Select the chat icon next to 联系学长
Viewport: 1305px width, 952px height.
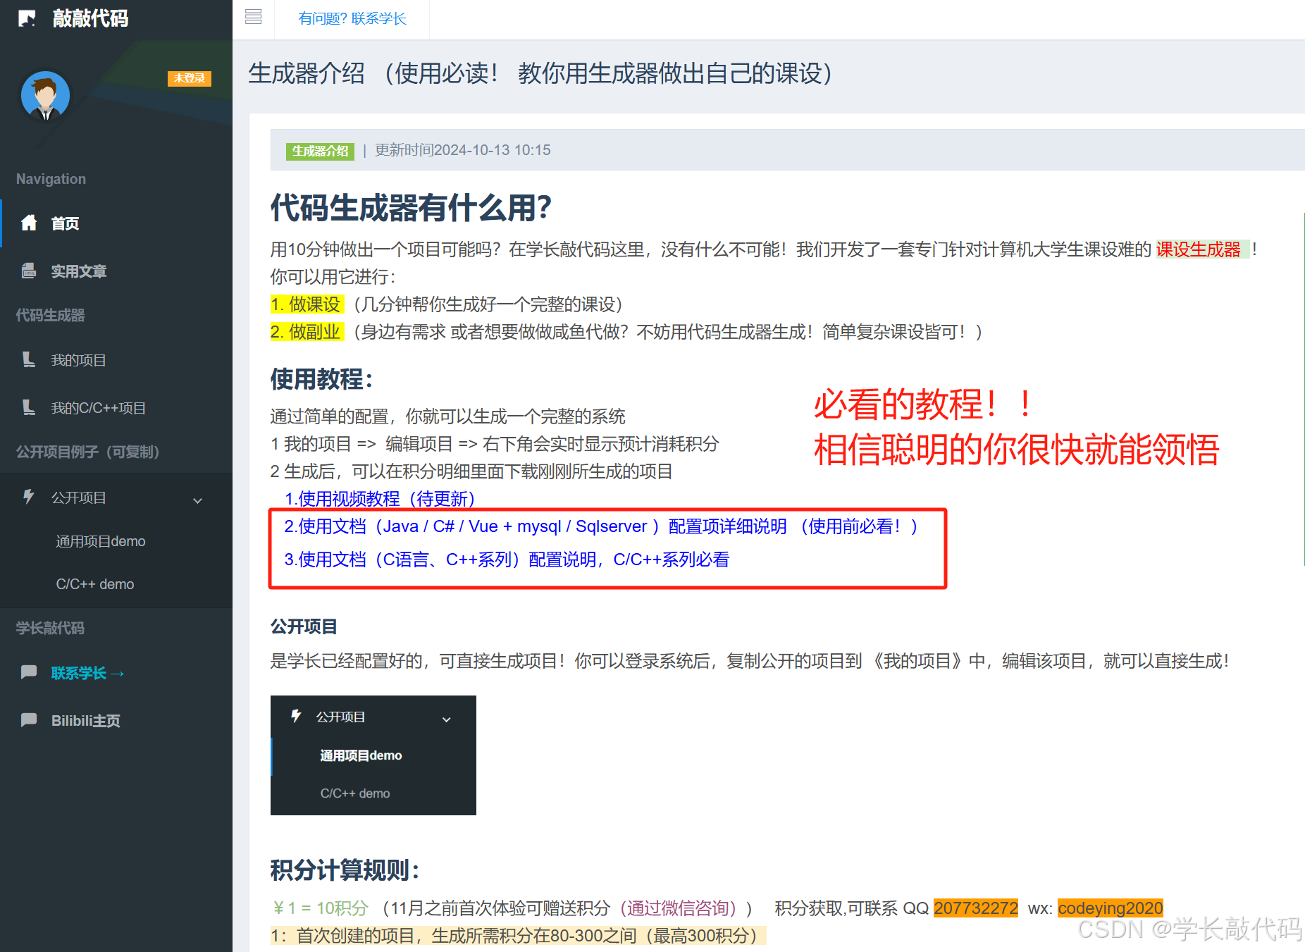click(x=28, y=672)
